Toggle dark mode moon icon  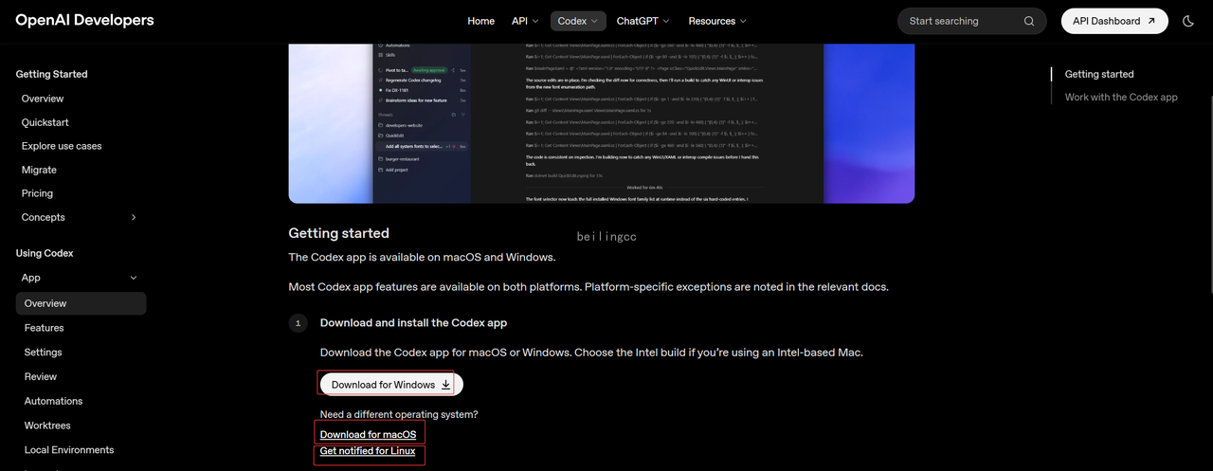click(x=1188, y=21)
